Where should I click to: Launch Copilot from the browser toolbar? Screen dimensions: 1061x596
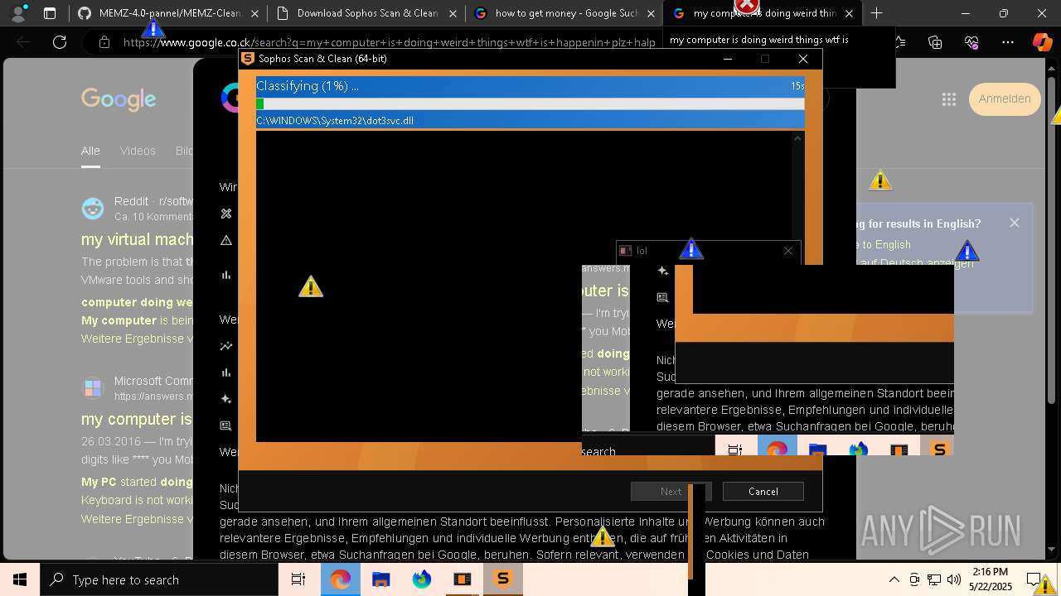(x=1042, y=42)
